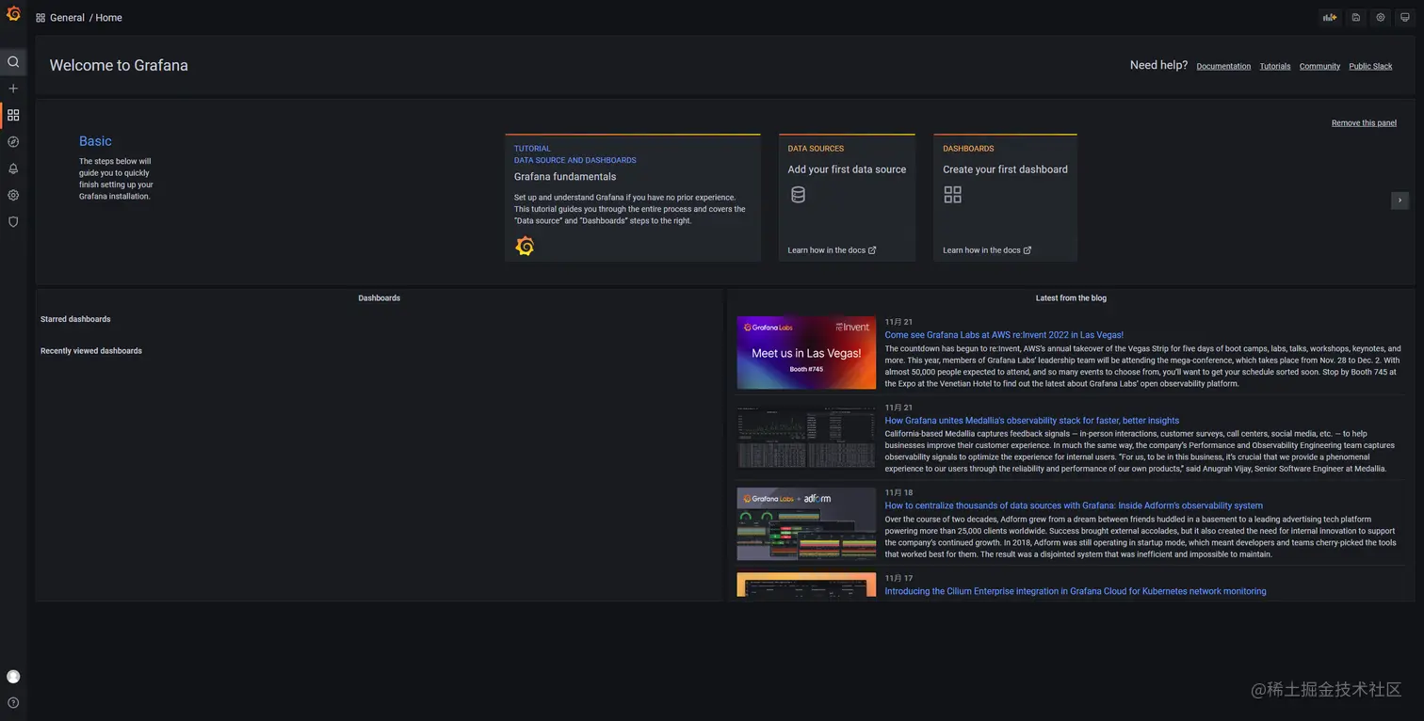Open Learn how in docs for dashboards card
Image resolution: width=1424 pixels, height=721 pixels.
[987, 250]
